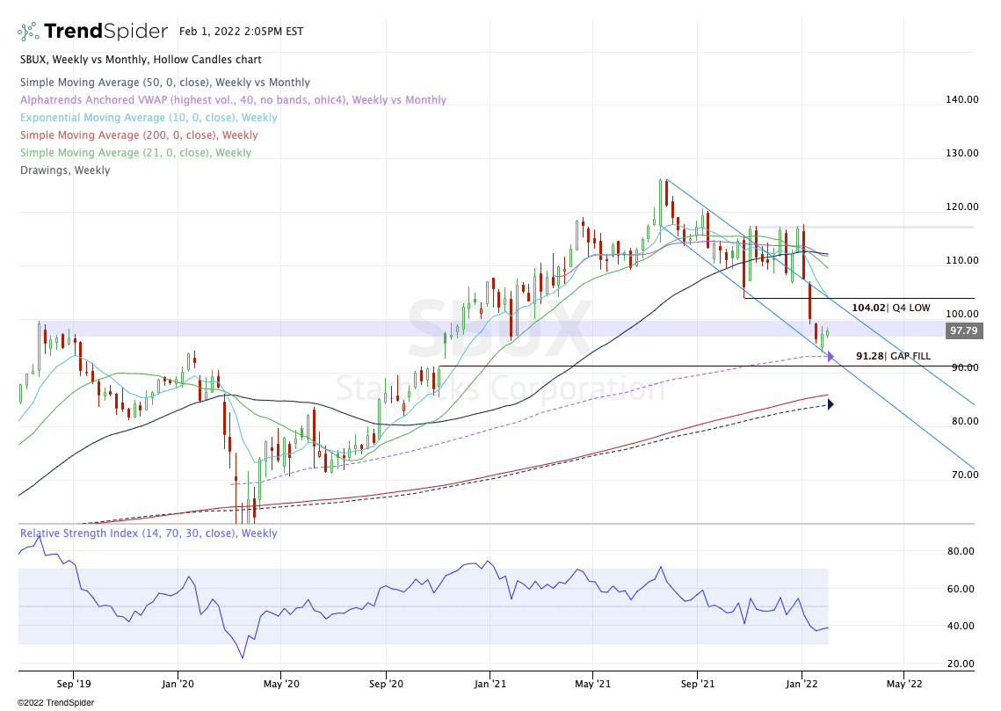Click the 80.00 price axis label
Image resolution: width=1001 pixels, height=711 pixels.
(965, 421)
